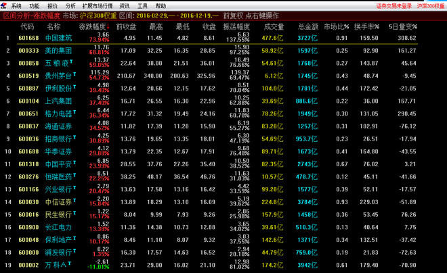Click 477.6亿 volume cell
447x273 pixels.
pos(272,38)
